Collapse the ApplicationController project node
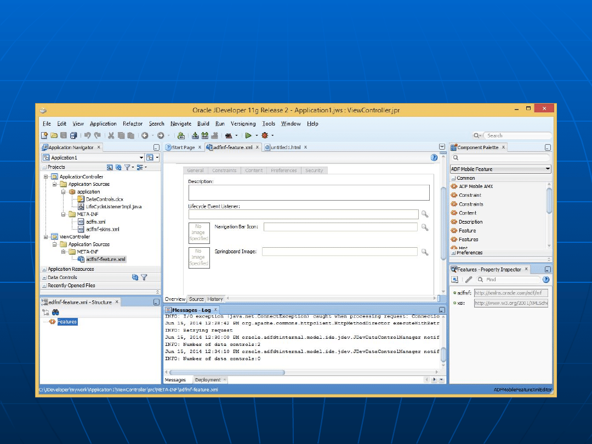The image size is (592, 444). (45, 177)
